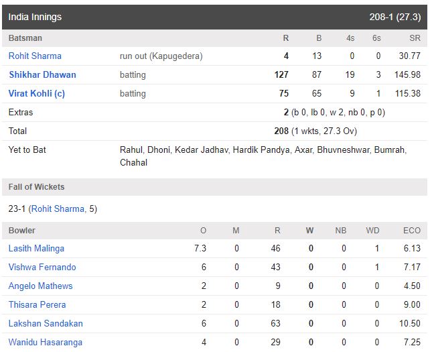Image resolution: width=430 pixels, height=352 pixels.
Task: Select the Bowler column header
Action: (x=21, y=231)
